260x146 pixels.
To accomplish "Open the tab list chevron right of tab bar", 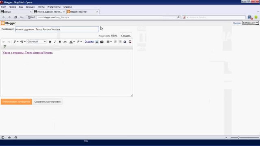I will coord(258,12).
